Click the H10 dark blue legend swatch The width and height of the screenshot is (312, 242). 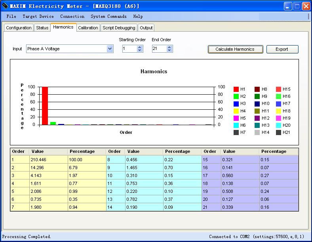(x=257, y=103)
